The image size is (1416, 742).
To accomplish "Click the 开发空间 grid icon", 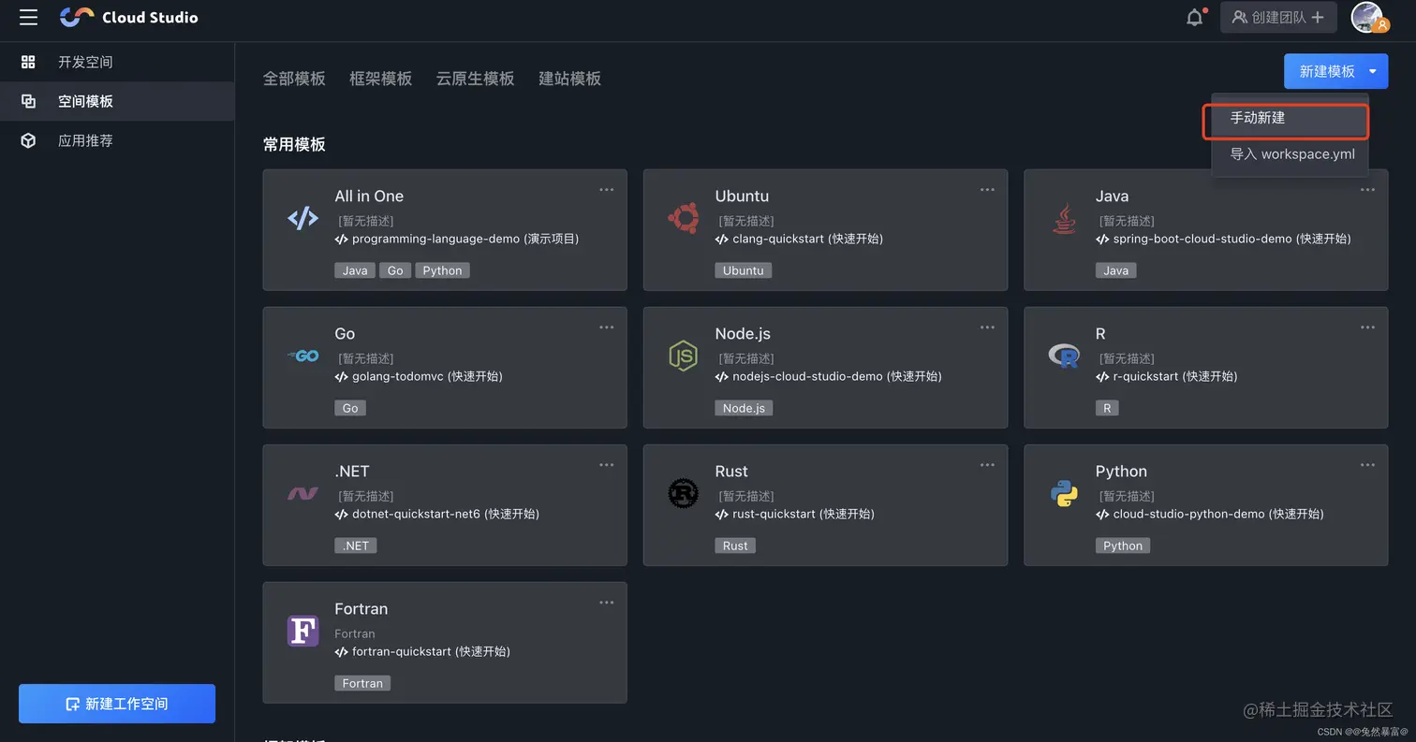I will coord(28,62).
